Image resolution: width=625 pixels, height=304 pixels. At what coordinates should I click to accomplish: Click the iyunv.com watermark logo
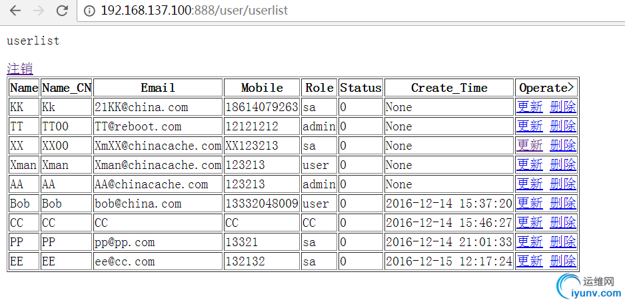click(x=590, y=286)
